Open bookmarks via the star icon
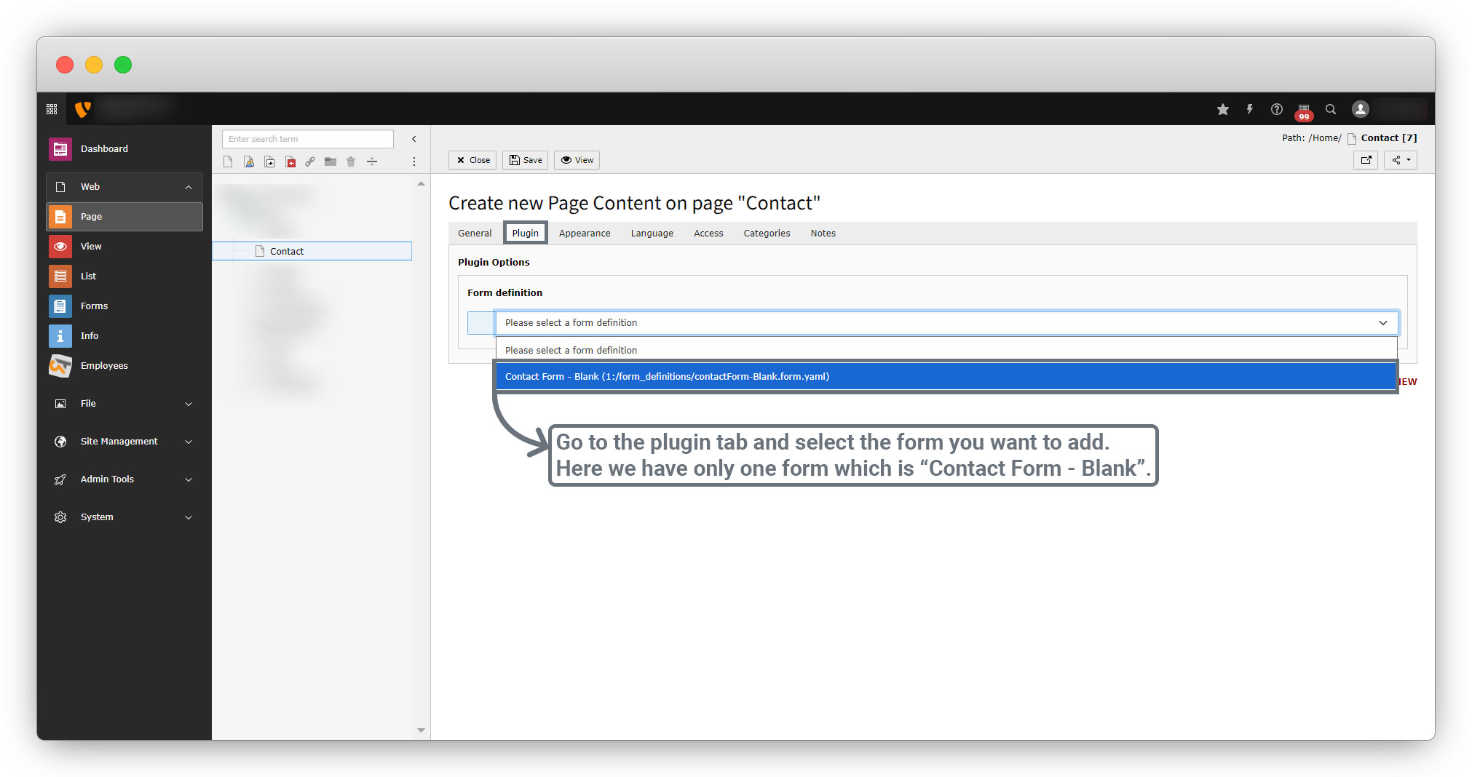 coord(1222,109)
